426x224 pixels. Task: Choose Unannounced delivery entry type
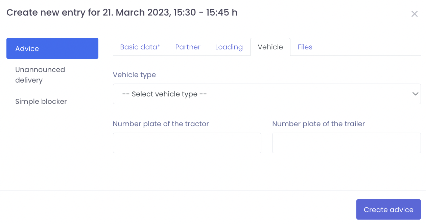(x=40, y=75)
